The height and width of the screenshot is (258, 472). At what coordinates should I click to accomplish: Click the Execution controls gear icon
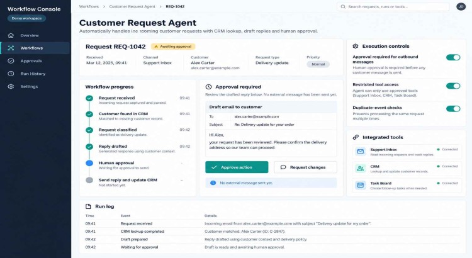tap(356, 46)
